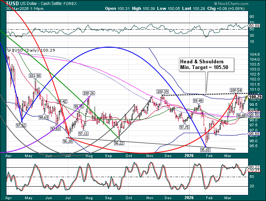Click the 100.26 August high label
Viewport: 266px width, 201px height.
tap(89, 93)
